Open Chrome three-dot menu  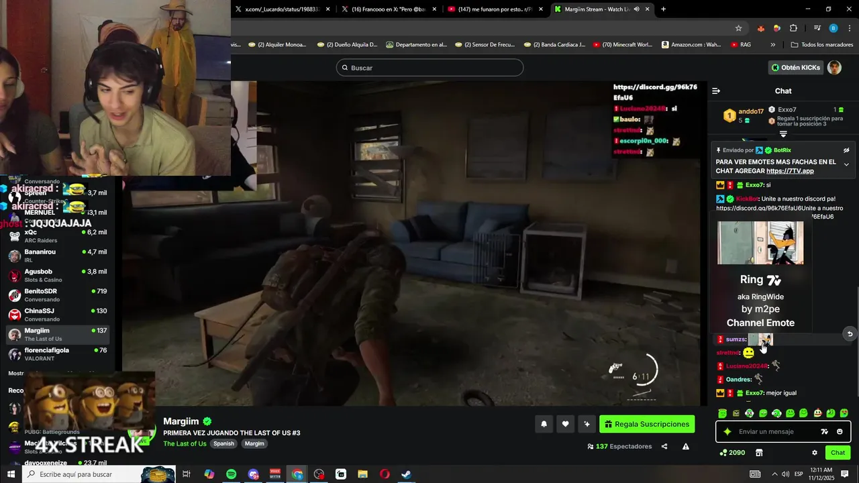(x=850, y=28)
